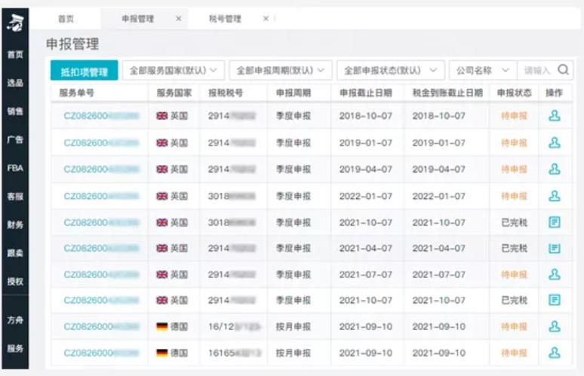Close the 税号管理 tab
The width and height of the screenshot is (584, 376).
pyautogui.click(x=266, y=18)
